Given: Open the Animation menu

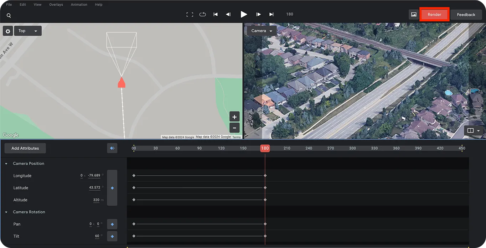Looking at the screenshot, I should click(79, 5).
